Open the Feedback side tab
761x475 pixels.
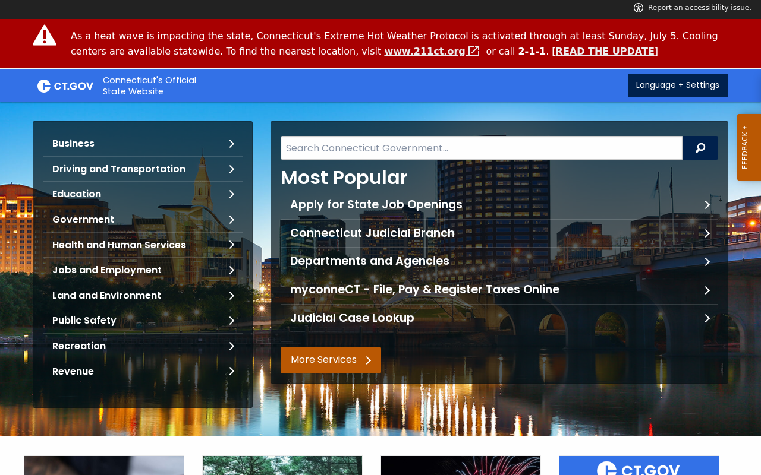pyautogui.click(x=749, y=147)
